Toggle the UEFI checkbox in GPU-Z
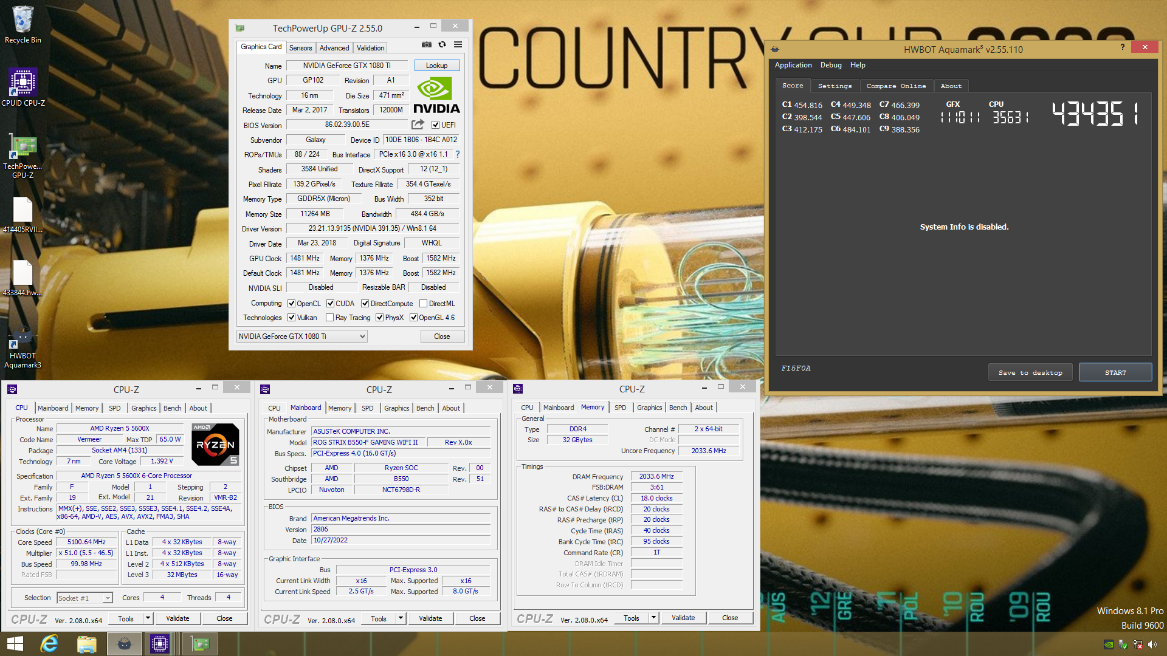The width and height of the screenshot is (1167, 656). pos(435,125)
